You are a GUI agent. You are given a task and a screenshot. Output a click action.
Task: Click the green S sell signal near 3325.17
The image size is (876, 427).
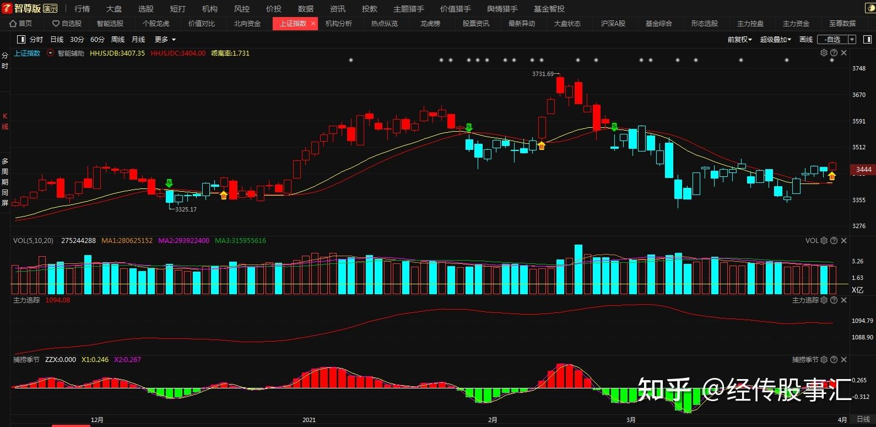point(169,183)
